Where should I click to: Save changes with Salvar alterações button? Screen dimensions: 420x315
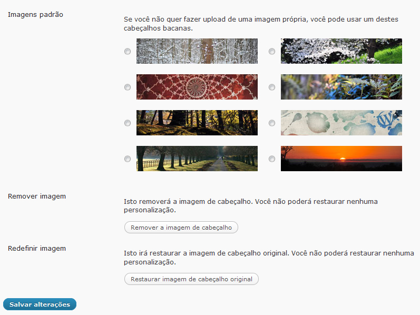tap(40, 304)
